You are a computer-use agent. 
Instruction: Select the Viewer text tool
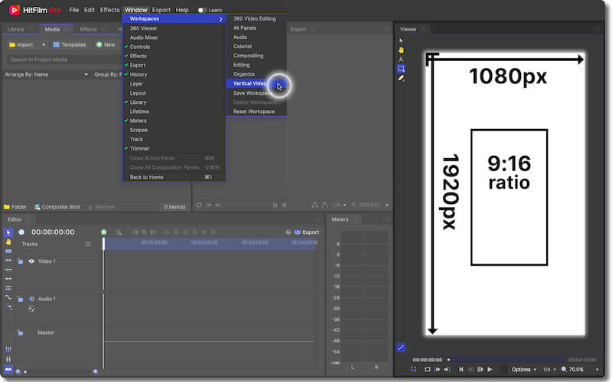click(401, 60)
